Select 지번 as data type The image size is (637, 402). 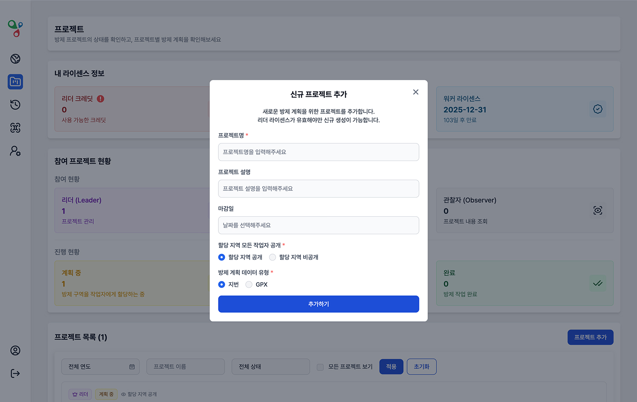(x=222, y=284)
